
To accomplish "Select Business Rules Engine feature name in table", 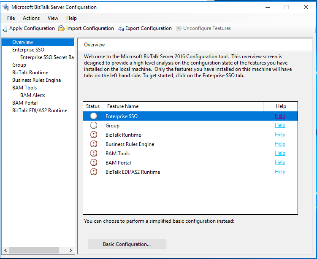I will click(x=130, y=144).
